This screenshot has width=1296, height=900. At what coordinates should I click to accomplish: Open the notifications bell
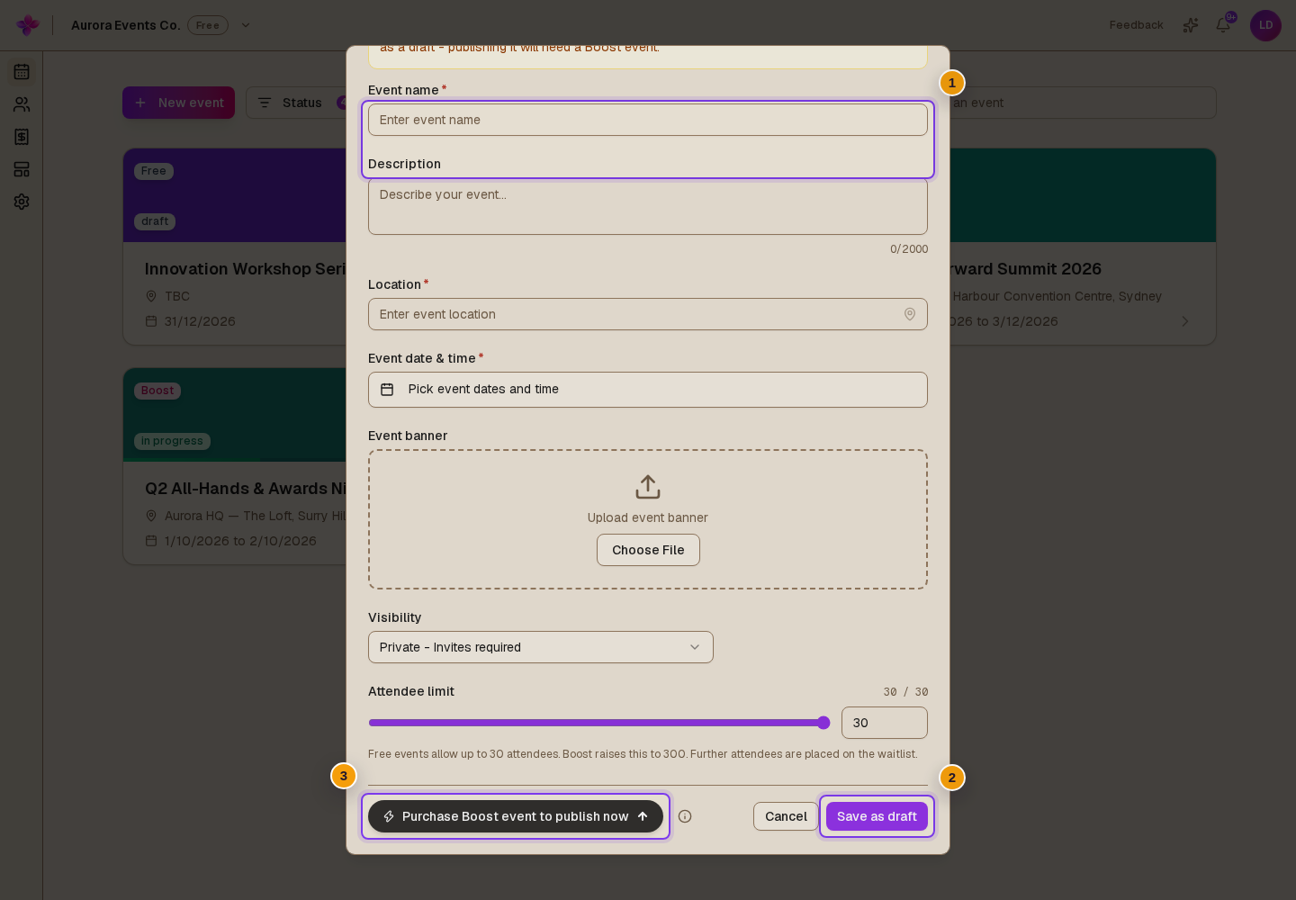click(x=1223, y=25)
